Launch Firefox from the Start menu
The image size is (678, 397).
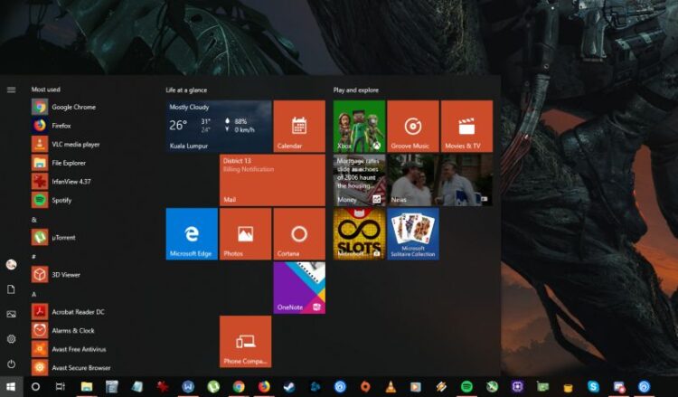click(61, 126)
